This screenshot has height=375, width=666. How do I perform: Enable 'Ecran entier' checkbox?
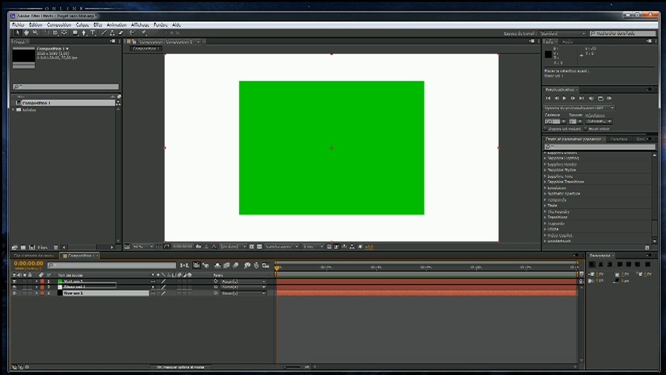[x=586, y=129]
